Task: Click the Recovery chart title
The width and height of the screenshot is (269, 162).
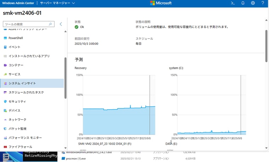Action: point(80,68)
